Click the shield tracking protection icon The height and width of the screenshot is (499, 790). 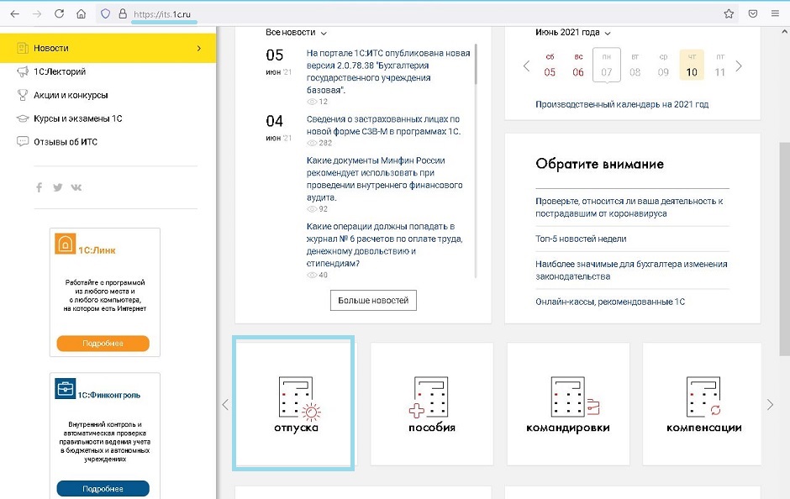click(x=105, y=13)
